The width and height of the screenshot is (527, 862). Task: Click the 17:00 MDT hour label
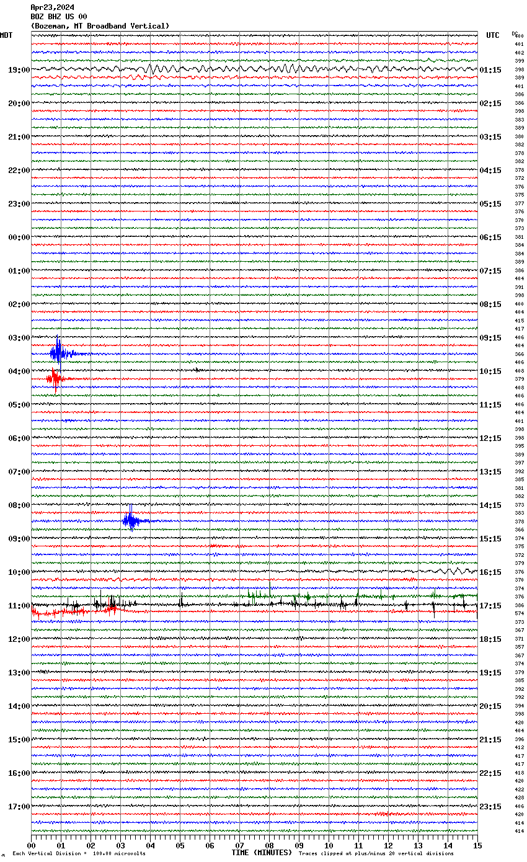click(19, 807)
